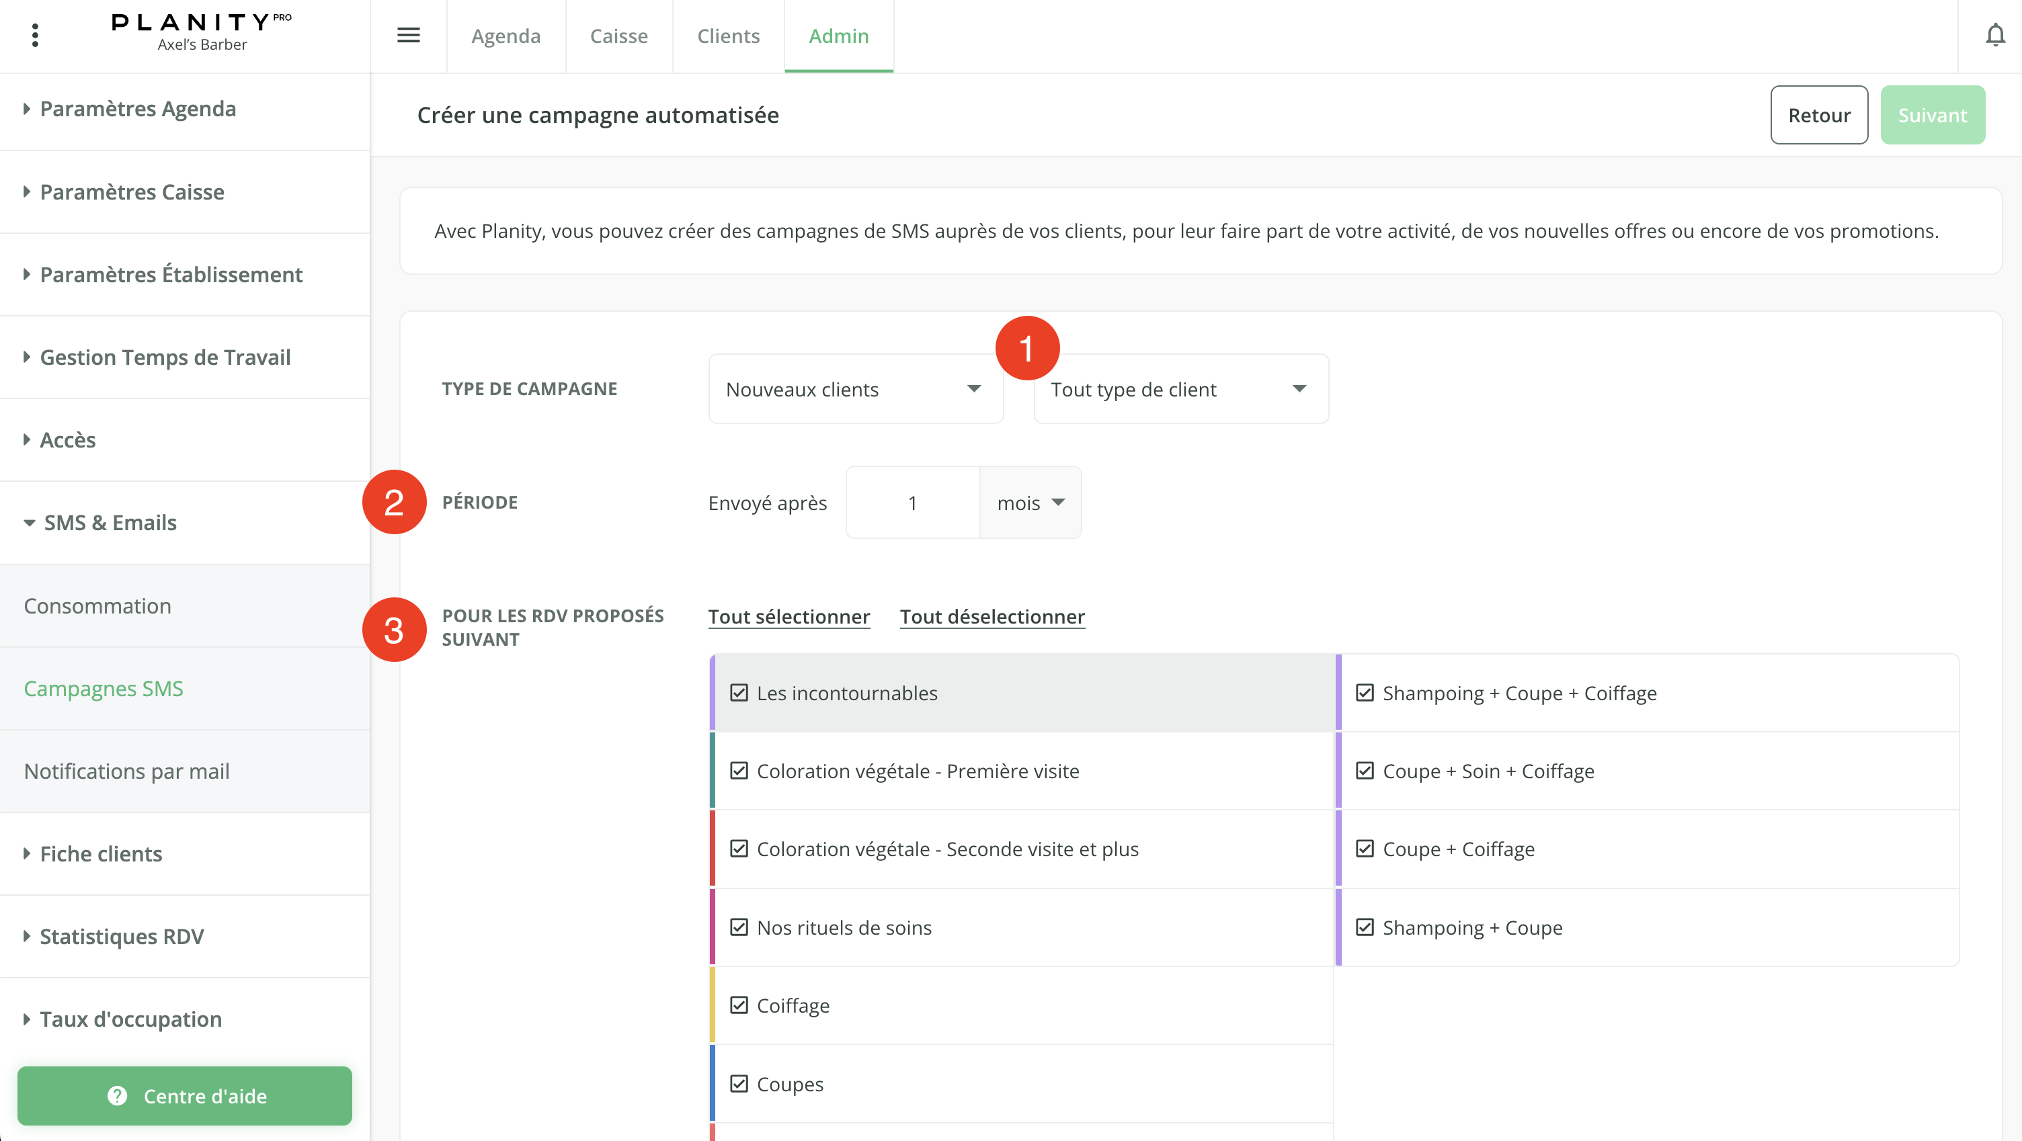Expand Paramètres Agenda section

(138, 109)
